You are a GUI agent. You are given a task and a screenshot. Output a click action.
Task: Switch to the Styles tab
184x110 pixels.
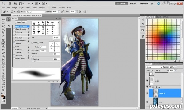coord(165,17)
